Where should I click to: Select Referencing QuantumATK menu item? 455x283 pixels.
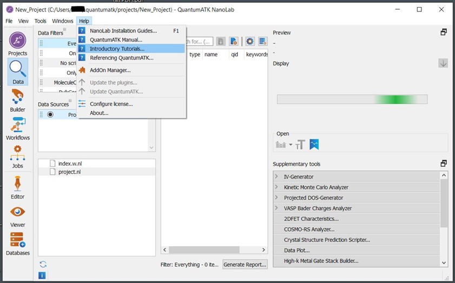click(131, 57)
